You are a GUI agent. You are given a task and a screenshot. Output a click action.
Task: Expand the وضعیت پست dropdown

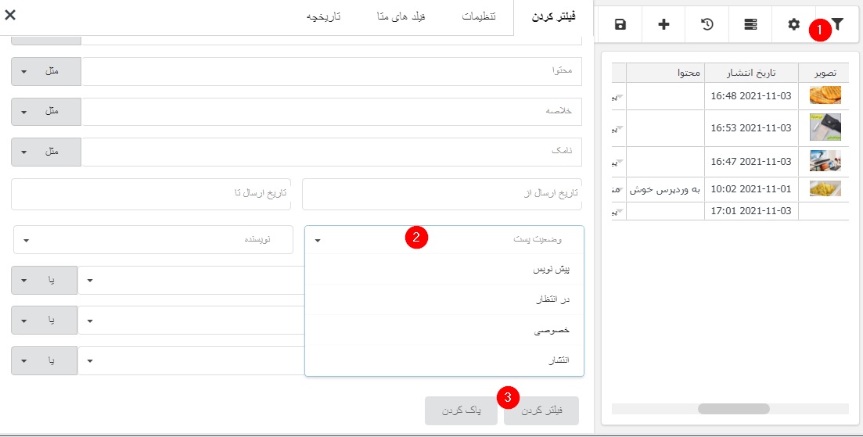(444, 240)
